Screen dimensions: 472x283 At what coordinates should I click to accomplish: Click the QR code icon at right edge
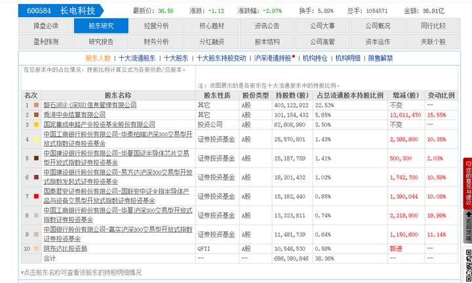(x=468, y=265)
